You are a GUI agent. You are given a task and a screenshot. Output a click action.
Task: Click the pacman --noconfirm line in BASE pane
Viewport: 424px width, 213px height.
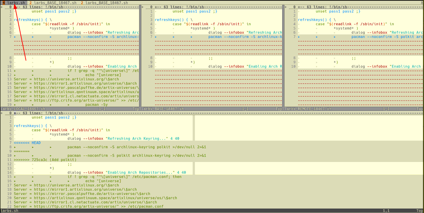[245, 37]
